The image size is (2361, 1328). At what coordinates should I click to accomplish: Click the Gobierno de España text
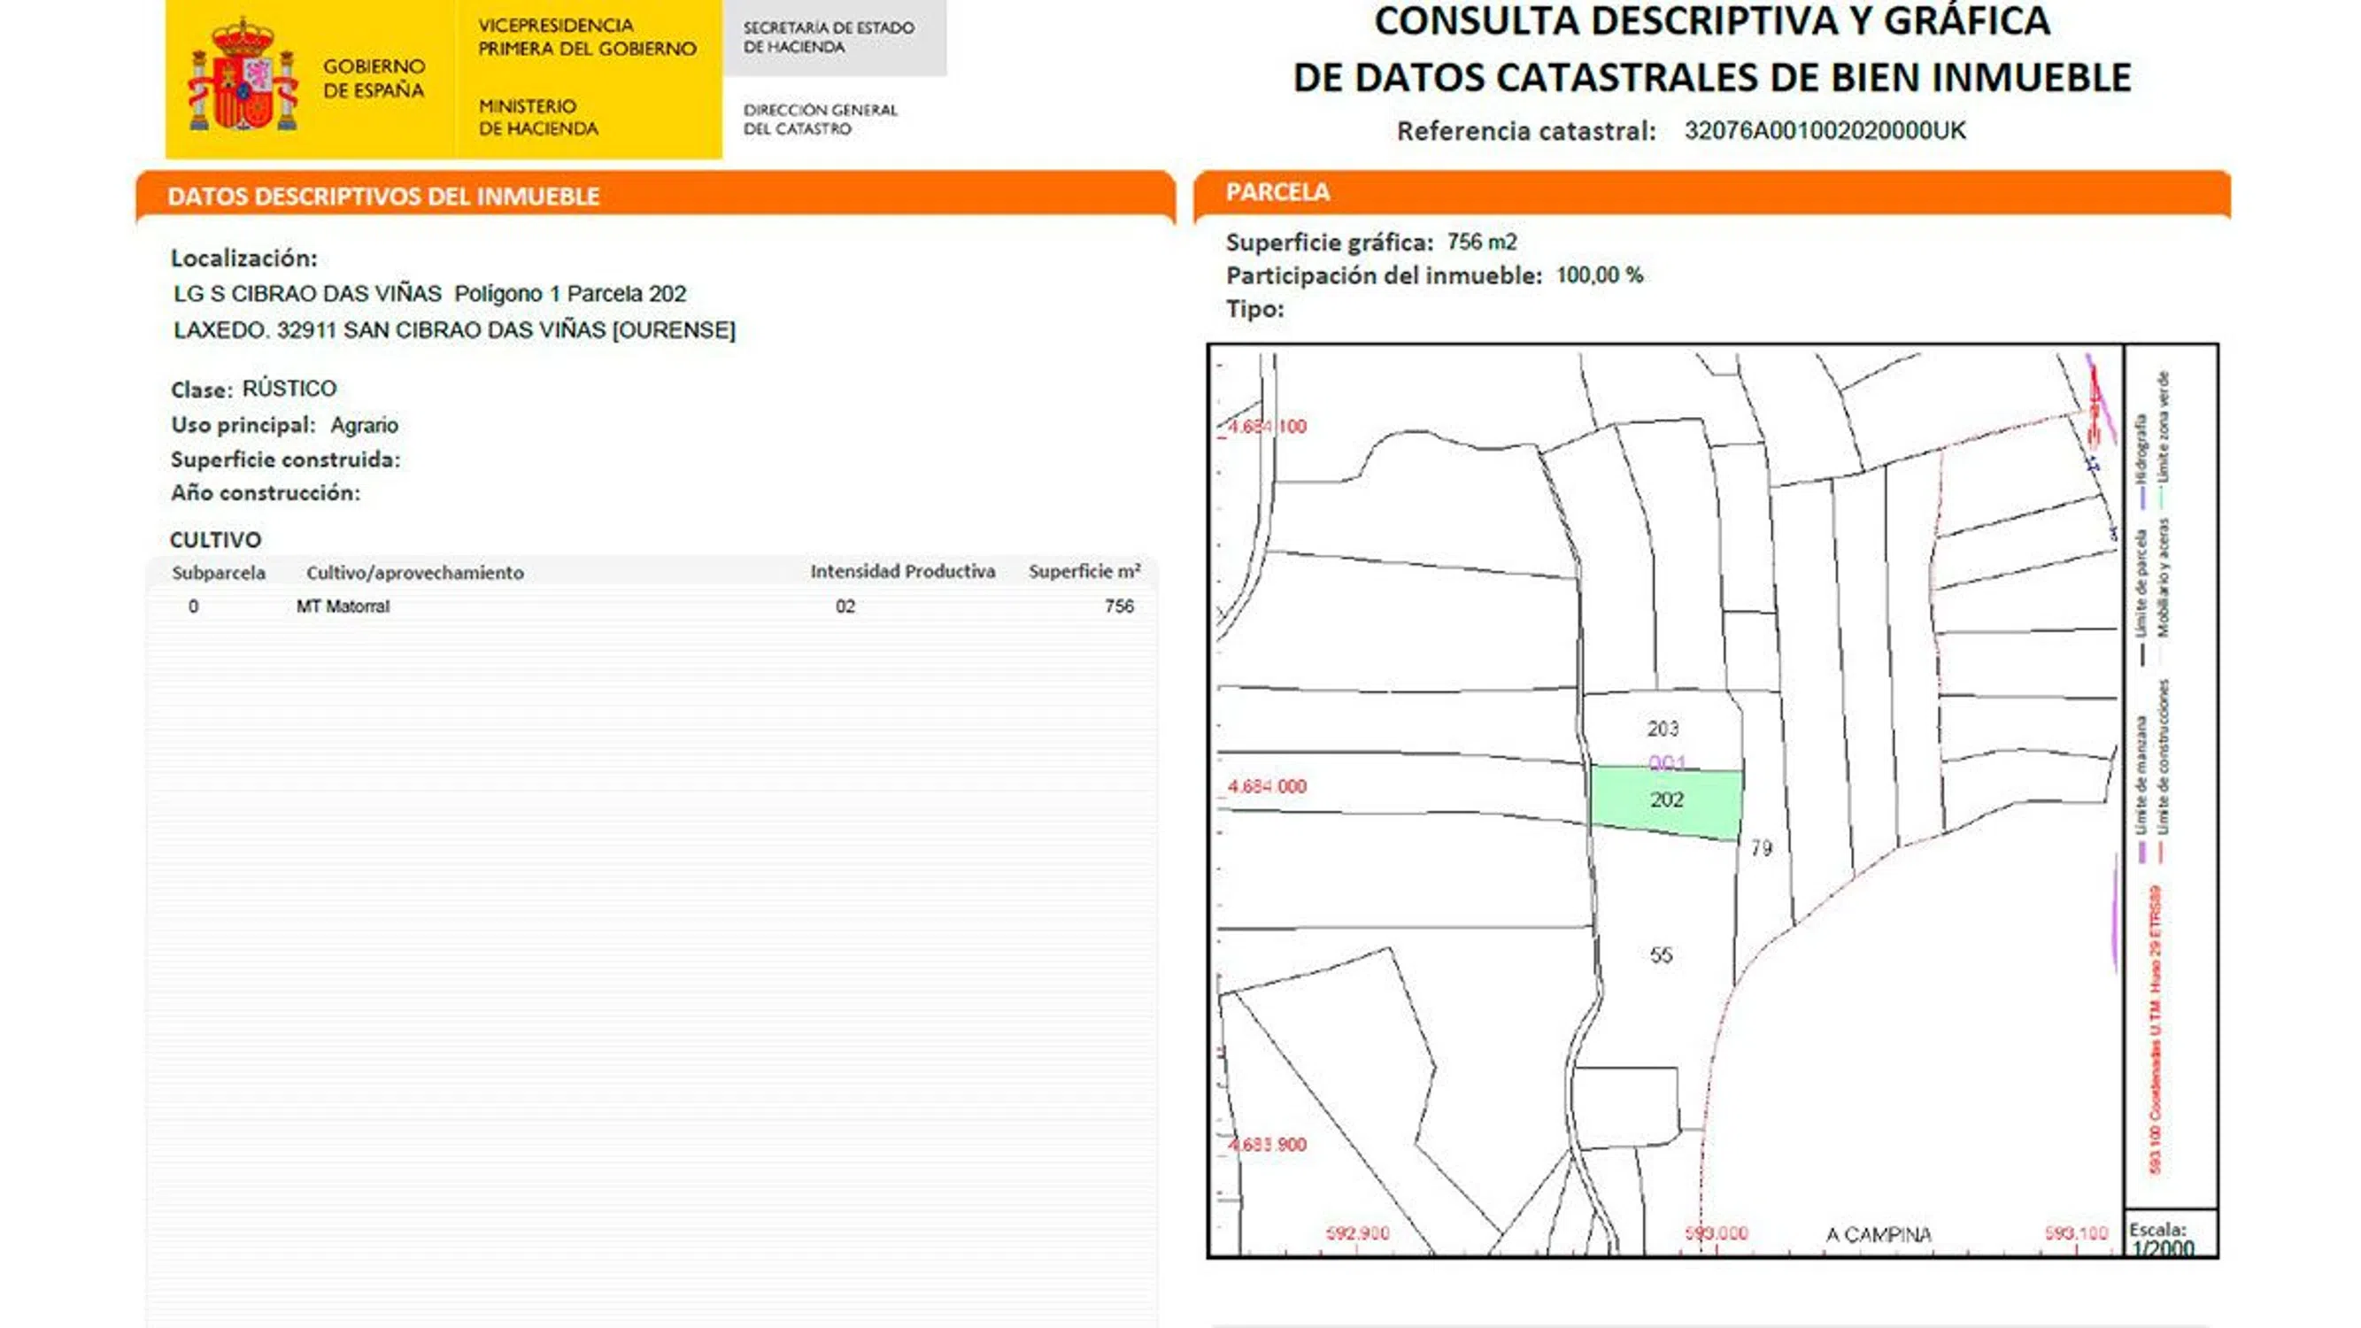pyautogui.click(x=374, y=78)
